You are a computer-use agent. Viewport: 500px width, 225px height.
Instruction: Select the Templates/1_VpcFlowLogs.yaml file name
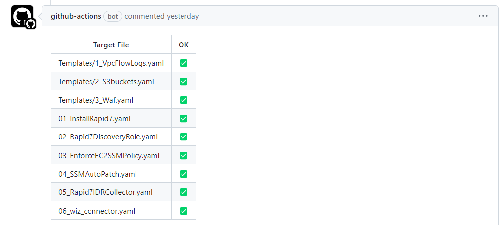(x=111, y=63)
